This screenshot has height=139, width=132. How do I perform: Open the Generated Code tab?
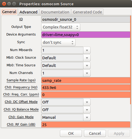87,12
